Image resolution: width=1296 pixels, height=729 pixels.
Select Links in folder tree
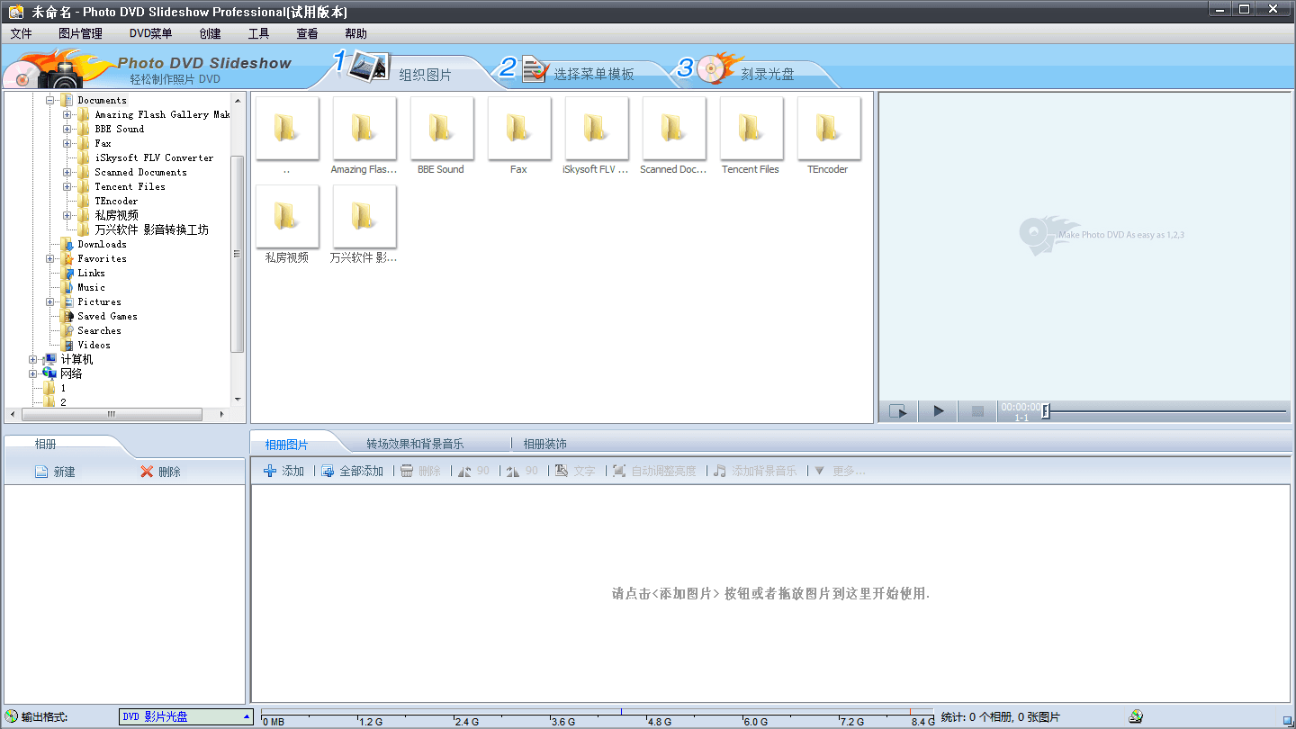tap(91, 273)
